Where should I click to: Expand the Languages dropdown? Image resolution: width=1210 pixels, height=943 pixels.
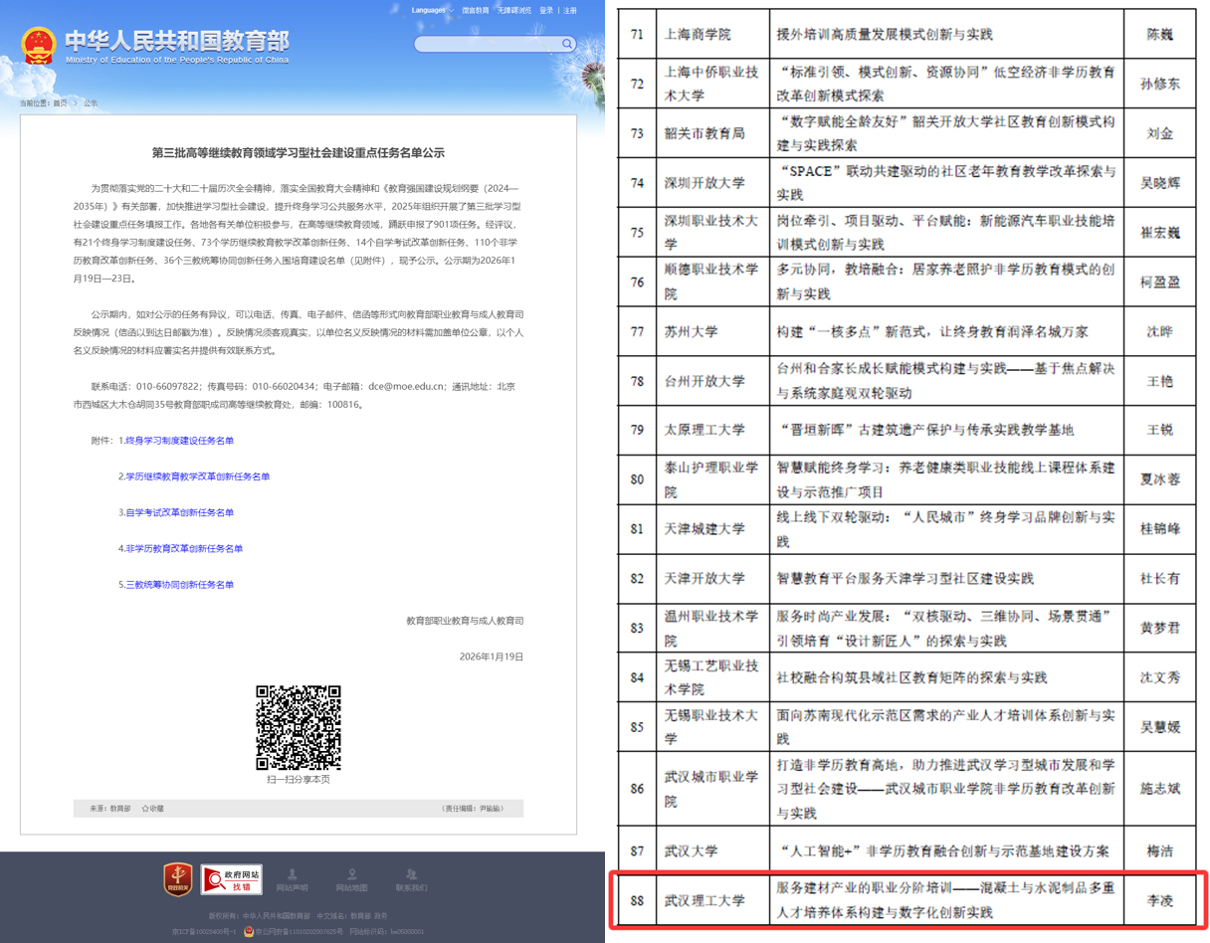pyautogui.click(x=432, y=10)
